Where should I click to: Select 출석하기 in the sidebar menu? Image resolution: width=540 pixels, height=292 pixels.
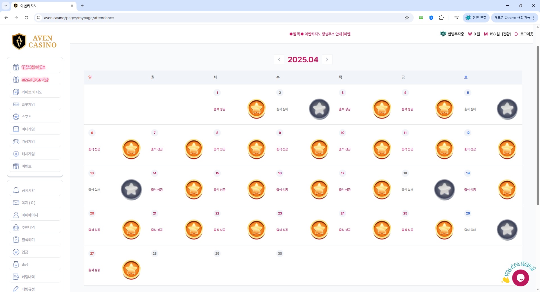(x=28, y=240)
